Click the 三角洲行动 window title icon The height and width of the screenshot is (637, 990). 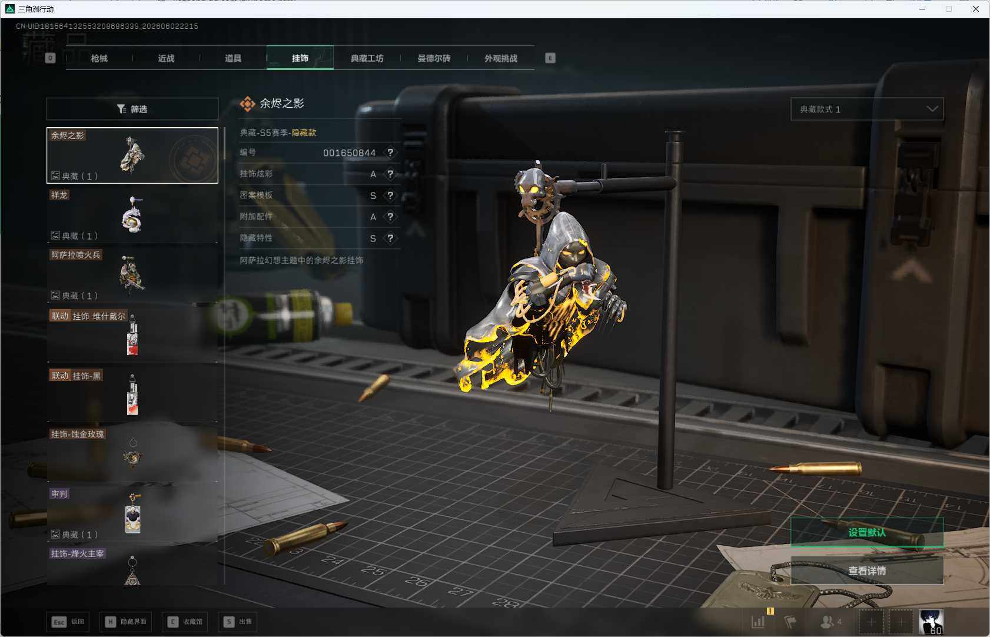(9, 9)
